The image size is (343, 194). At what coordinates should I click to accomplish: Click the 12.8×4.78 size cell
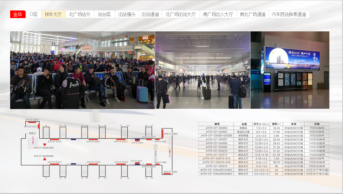(261, 155)
